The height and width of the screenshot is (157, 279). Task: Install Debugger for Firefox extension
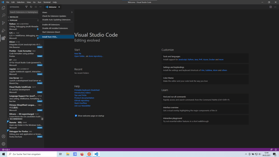tap(40, 137)
